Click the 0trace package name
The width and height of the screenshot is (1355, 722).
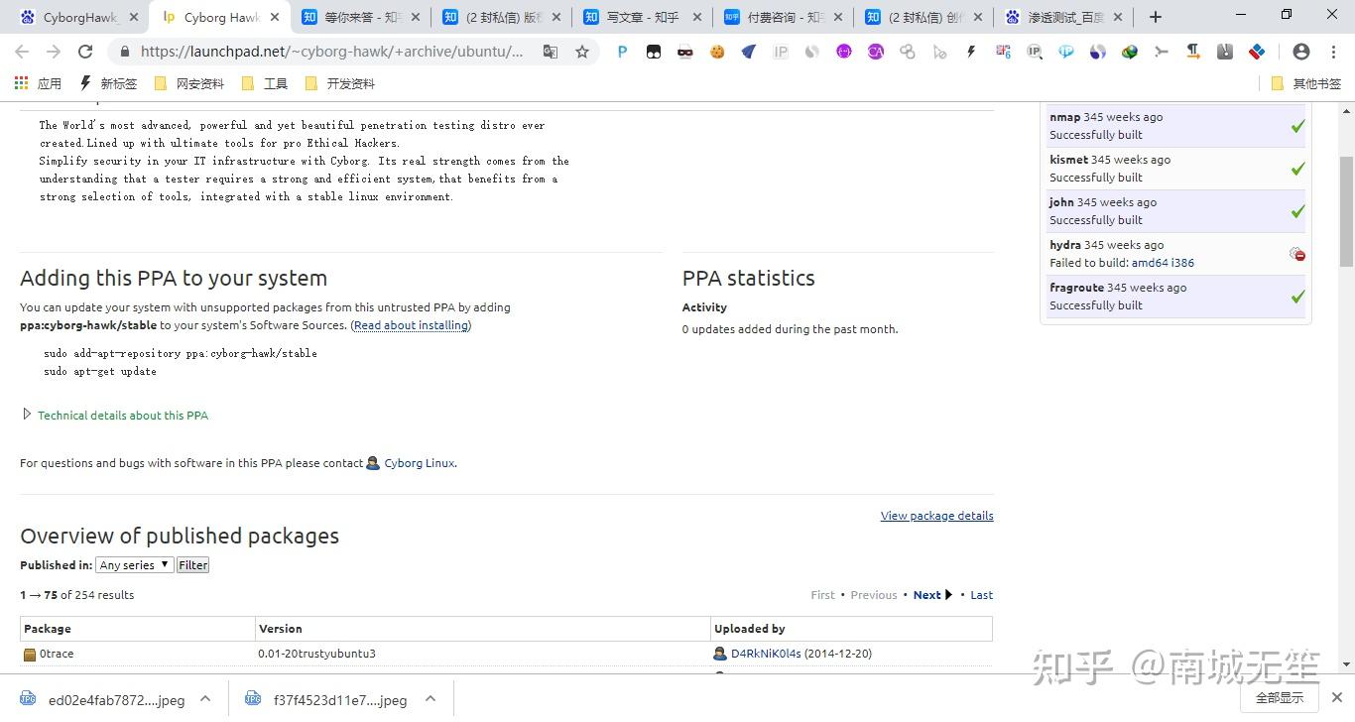[57, 654]
